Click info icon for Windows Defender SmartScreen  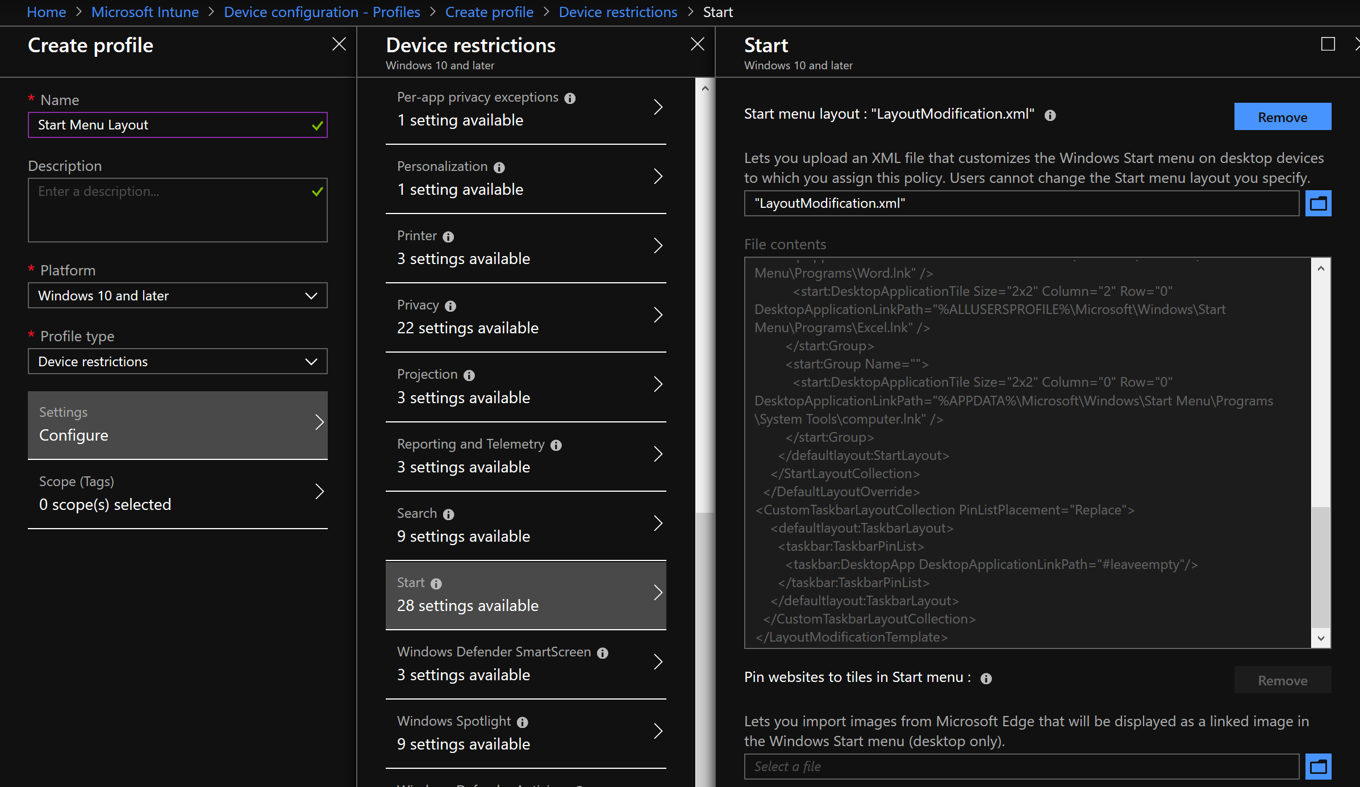[x=603, y=653]
